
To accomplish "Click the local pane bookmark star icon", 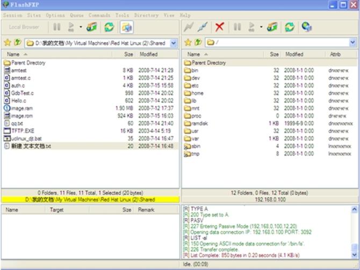I will pos(7,42).
